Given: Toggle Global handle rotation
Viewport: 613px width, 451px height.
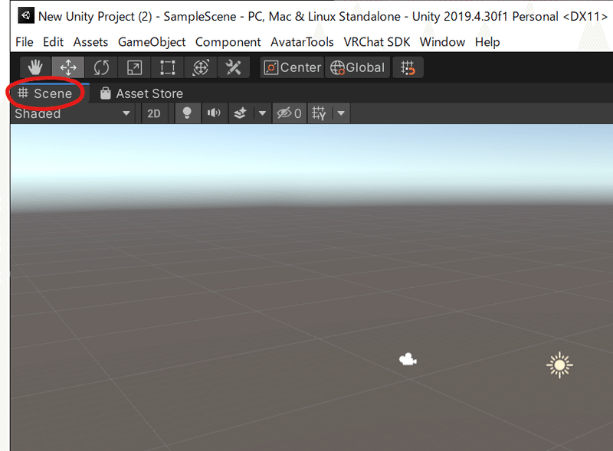Looking at the screenshot, I should pyautogui.click(x=357, y=67).
